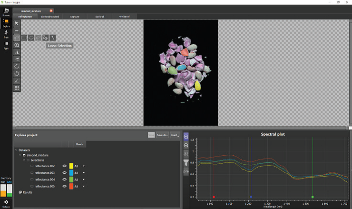Collapse the Datasets tree node
The width and height of the screenshot is (352, 209).
coord(16,150)
